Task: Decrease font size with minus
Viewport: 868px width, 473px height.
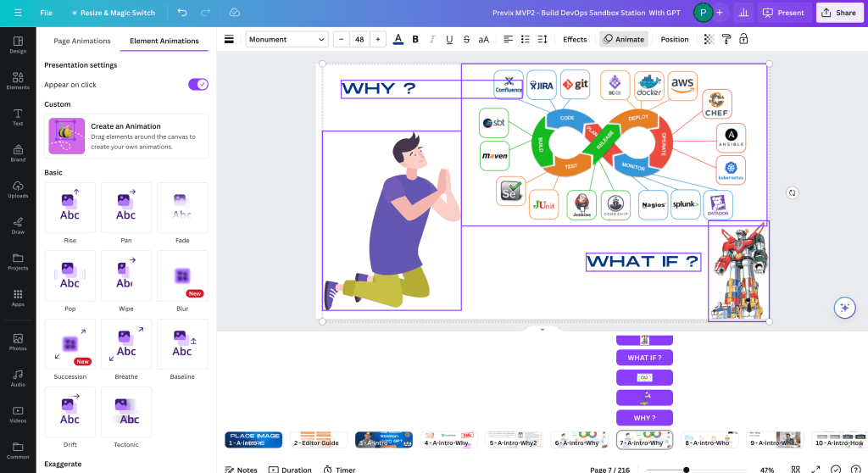Action: point(341,39)
